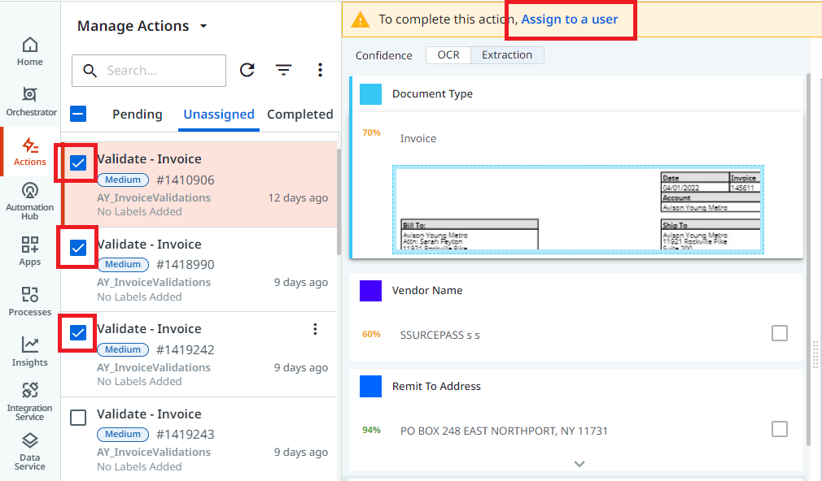Expand the Manage Actions dropdown arrow
The height and width of the screenshot is (481, 822).
203,26
